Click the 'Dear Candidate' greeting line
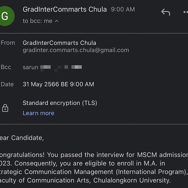 click(22, 138)
